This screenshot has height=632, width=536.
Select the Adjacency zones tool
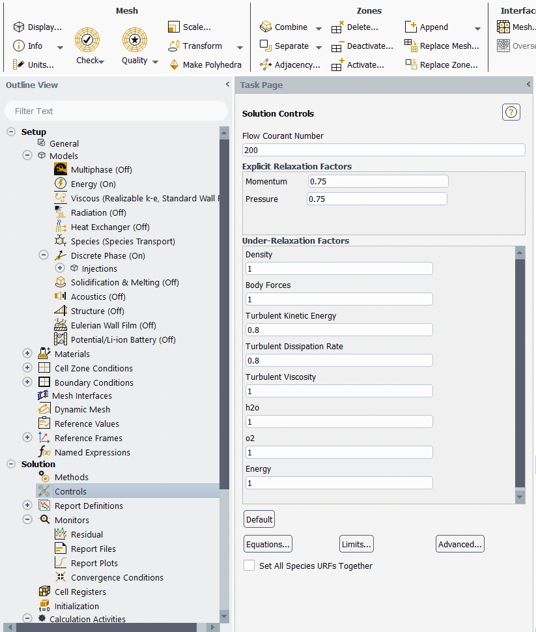click(x=266, y=65)
